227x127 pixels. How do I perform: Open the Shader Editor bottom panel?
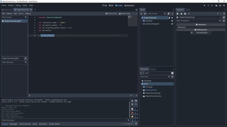coord(54,124)
